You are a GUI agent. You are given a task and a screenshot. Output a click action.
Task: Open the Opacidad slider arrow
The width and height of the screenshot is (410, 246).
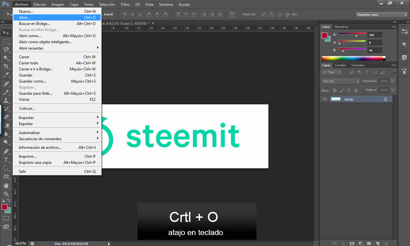[393, 81]
